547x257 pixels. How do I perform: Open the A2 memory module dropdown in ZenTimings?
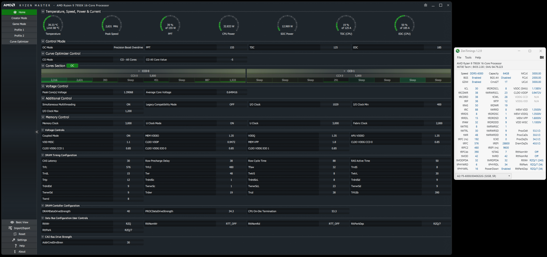(509, 176)
